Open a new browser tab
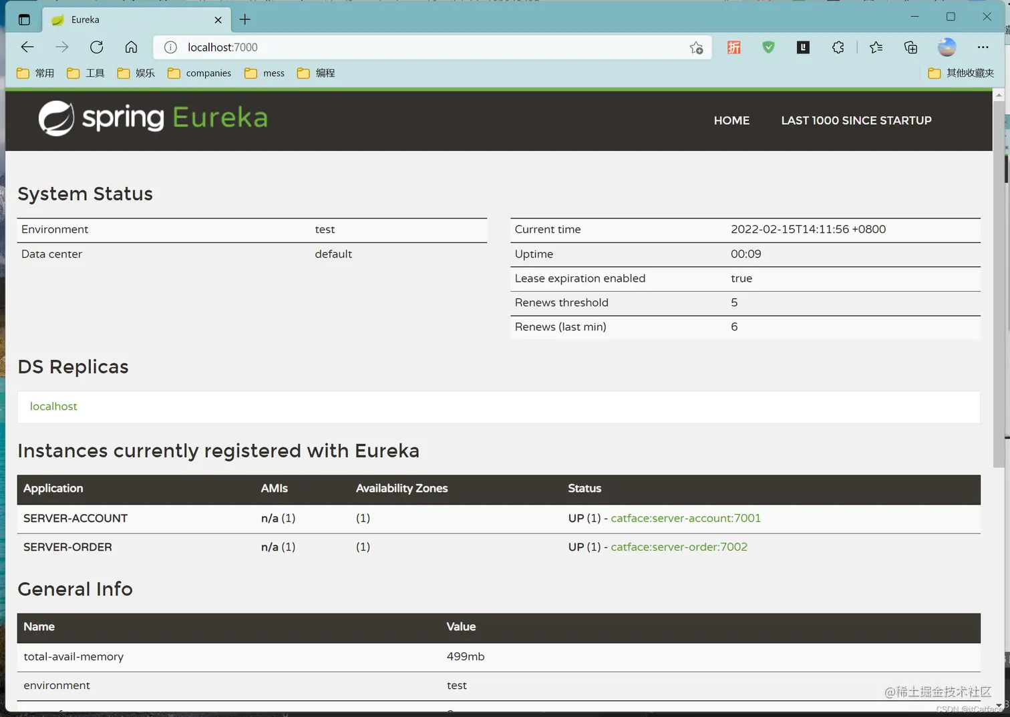The image size is (1010, 717). click(245, 19)
